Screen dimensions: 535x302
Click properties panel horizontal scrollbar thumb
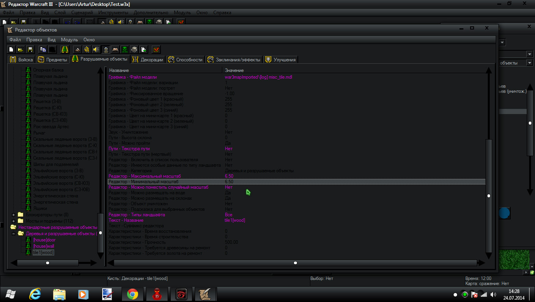pos(295,263)
